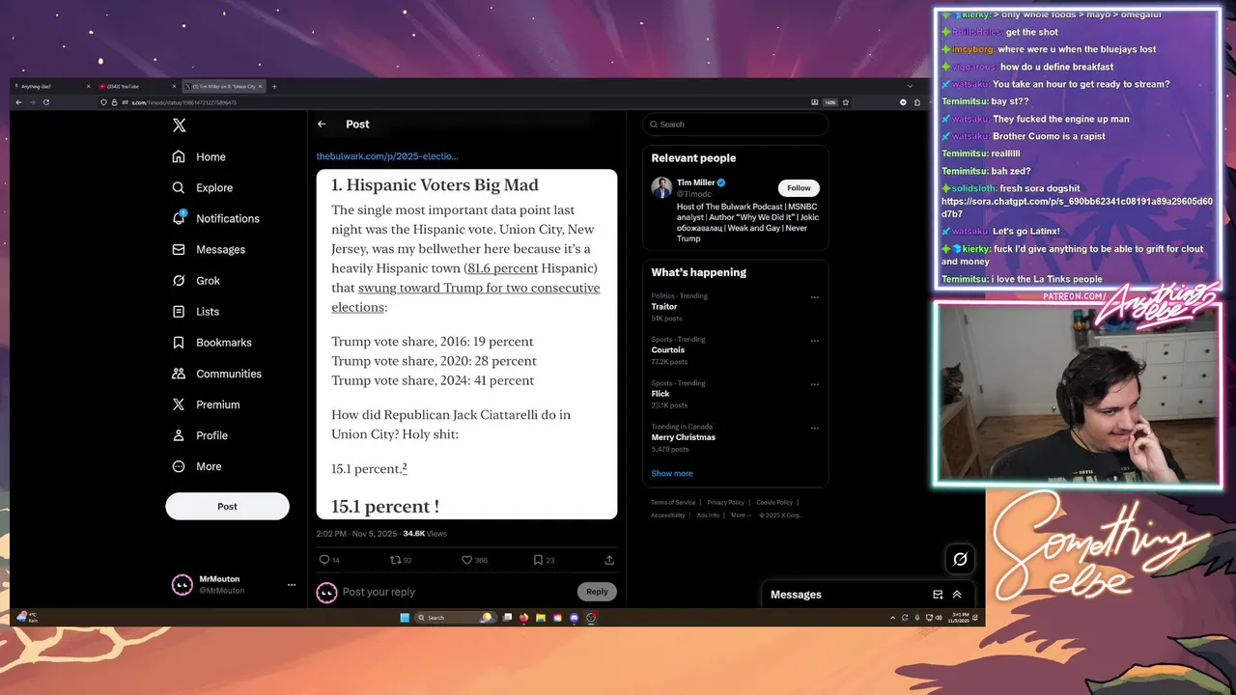This screenshot has width=1236, height=695.
Task: Select the Tim Miller on X tab
Action: tap(224, 86)
